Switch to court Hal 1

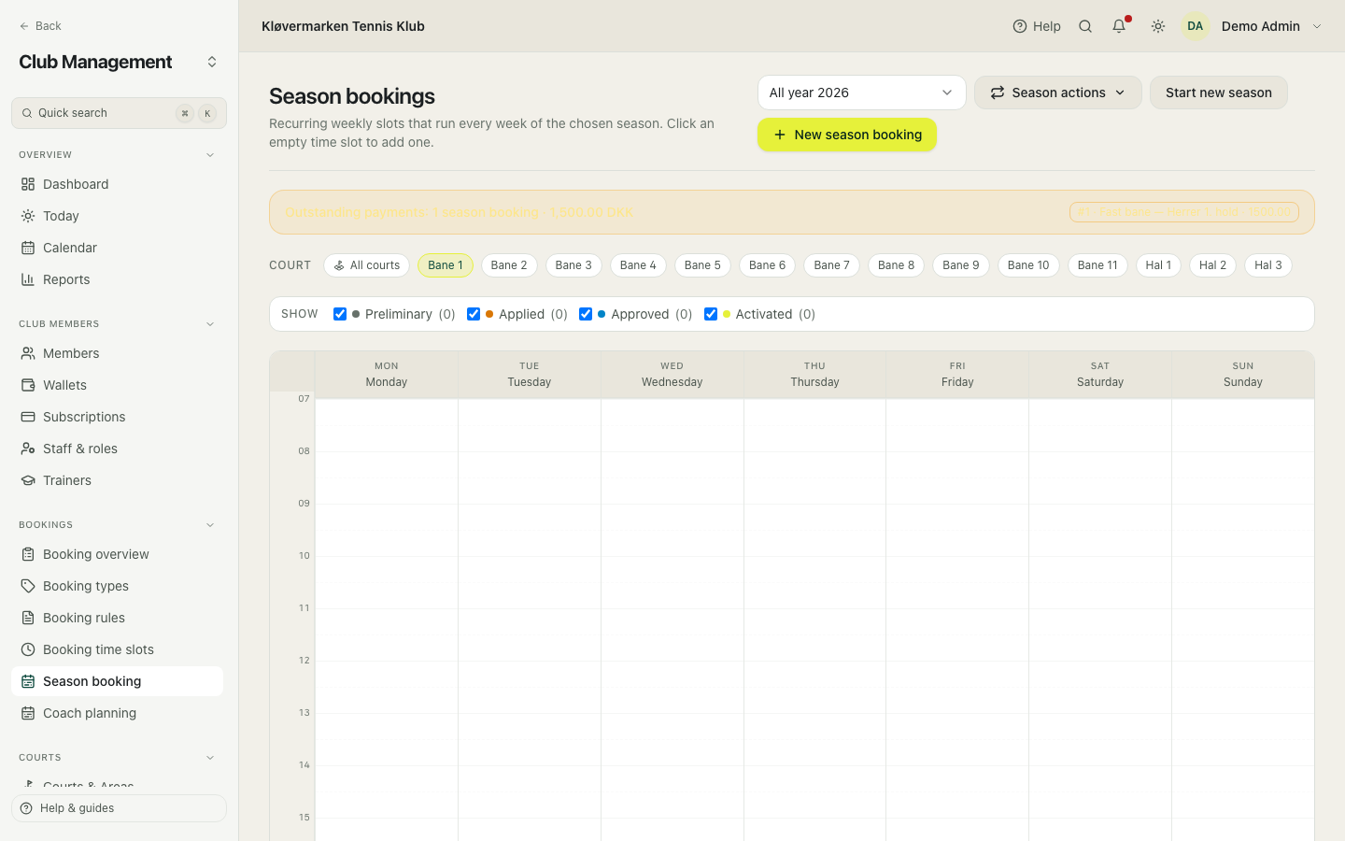pyautogui.click(x=1158, y=265)
